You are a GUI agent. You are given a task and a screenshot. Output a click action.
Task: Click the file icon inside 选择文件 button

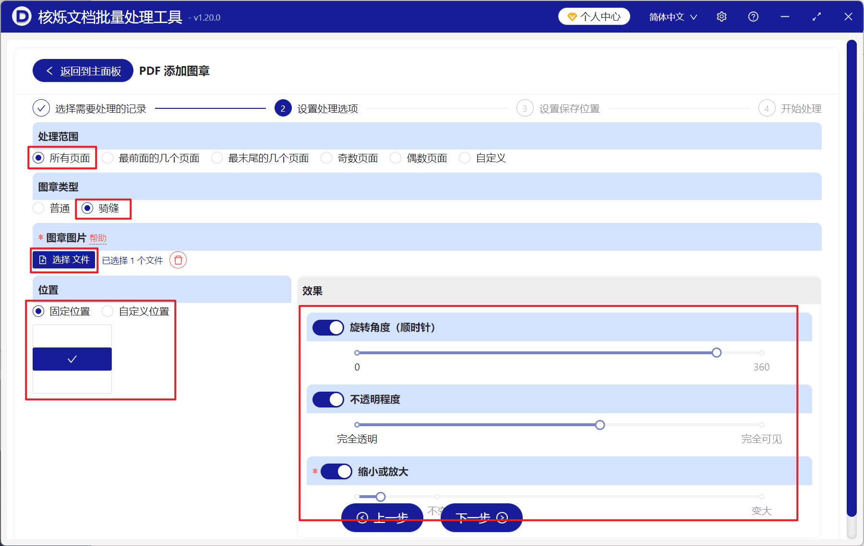point(44,259)
